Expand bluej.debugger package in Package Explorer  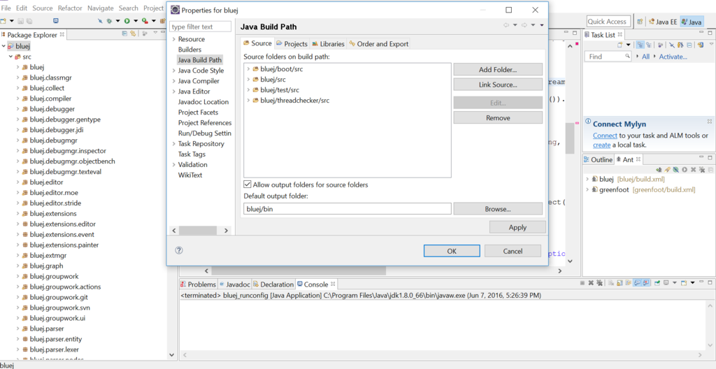tap(17, 109)
